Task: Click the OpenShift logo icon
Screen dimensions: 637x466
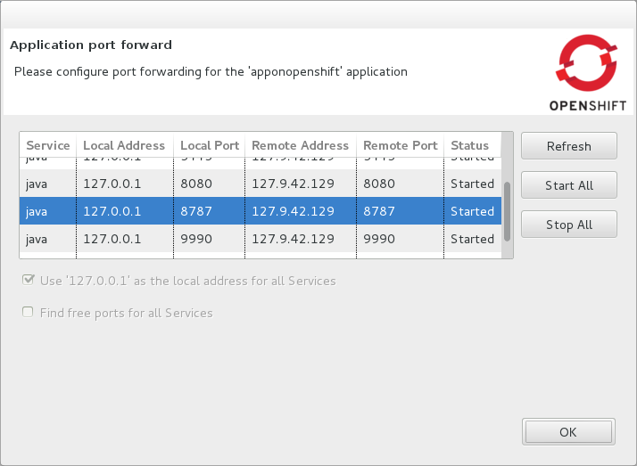Action: coord(586,63)
